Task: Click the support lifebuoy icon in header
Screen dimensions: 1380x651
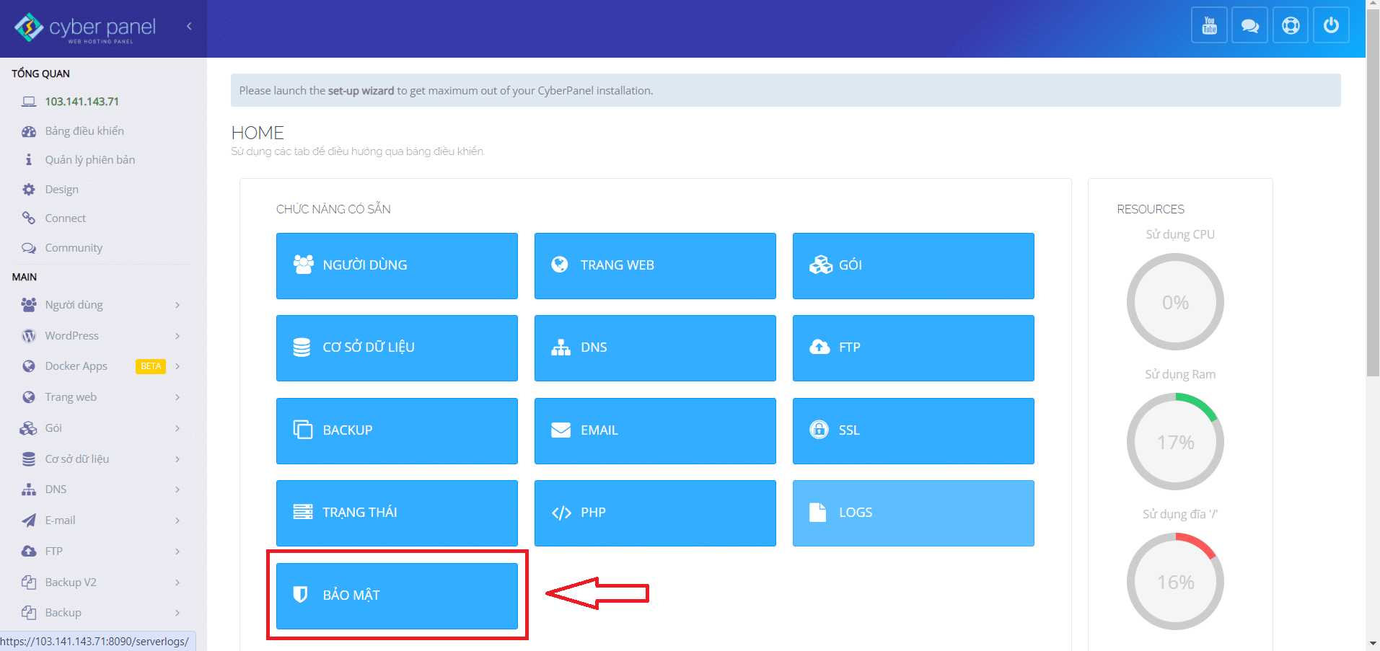Action: 1291,26
